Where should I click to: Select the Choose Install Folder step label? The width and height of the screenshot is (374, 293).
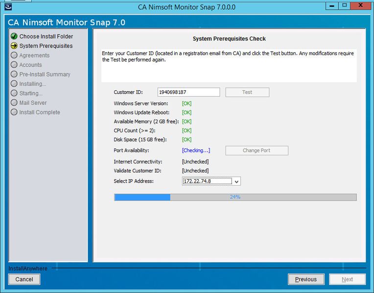(46, 37)
